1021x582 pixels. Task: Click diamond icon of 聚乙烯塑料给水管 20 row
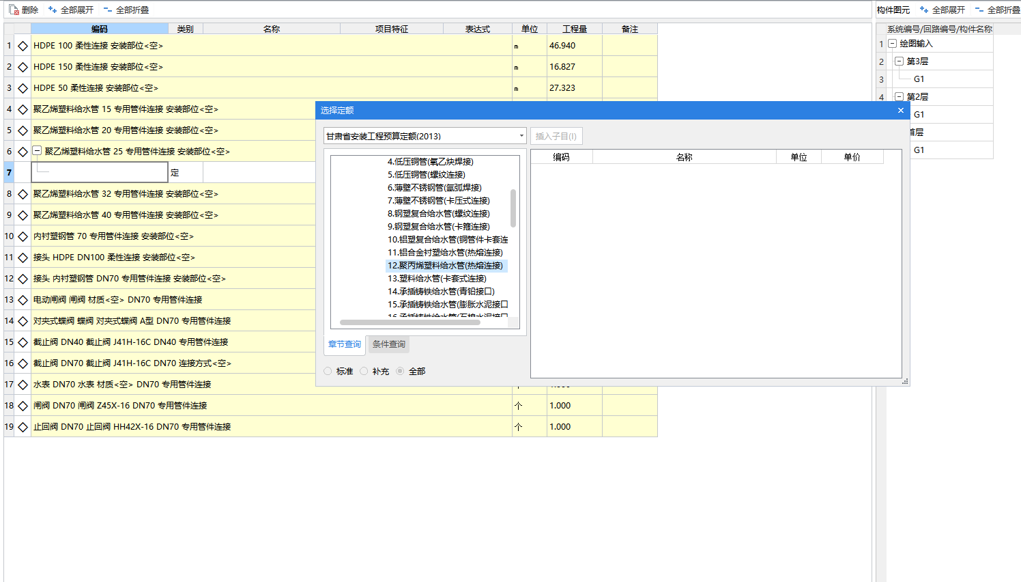point(23,130)
